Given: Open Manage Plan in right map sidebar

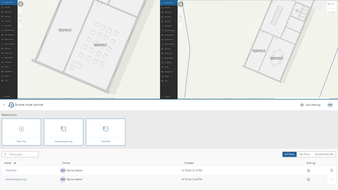Looking at the screenshot, I should point(169,72).
